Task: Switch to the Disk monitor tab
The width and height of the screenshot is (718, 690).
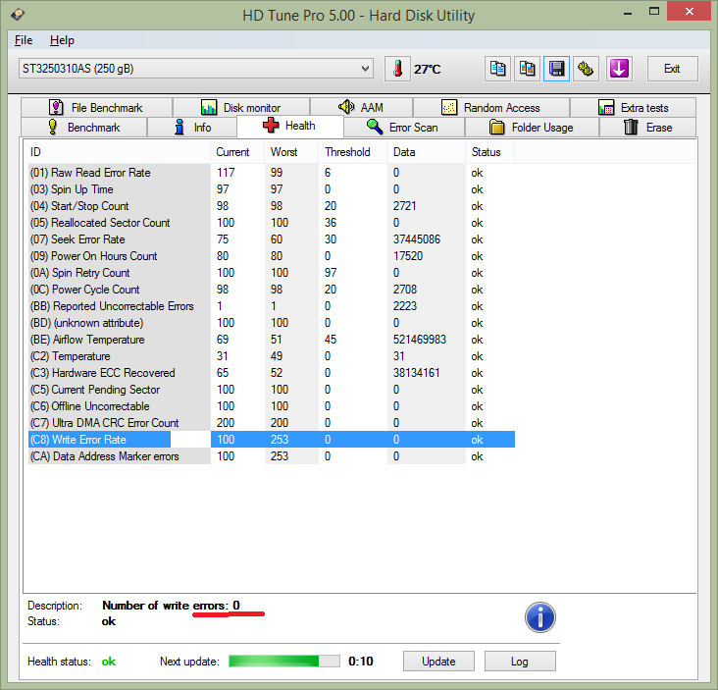Action: click(x=241, y=108)
